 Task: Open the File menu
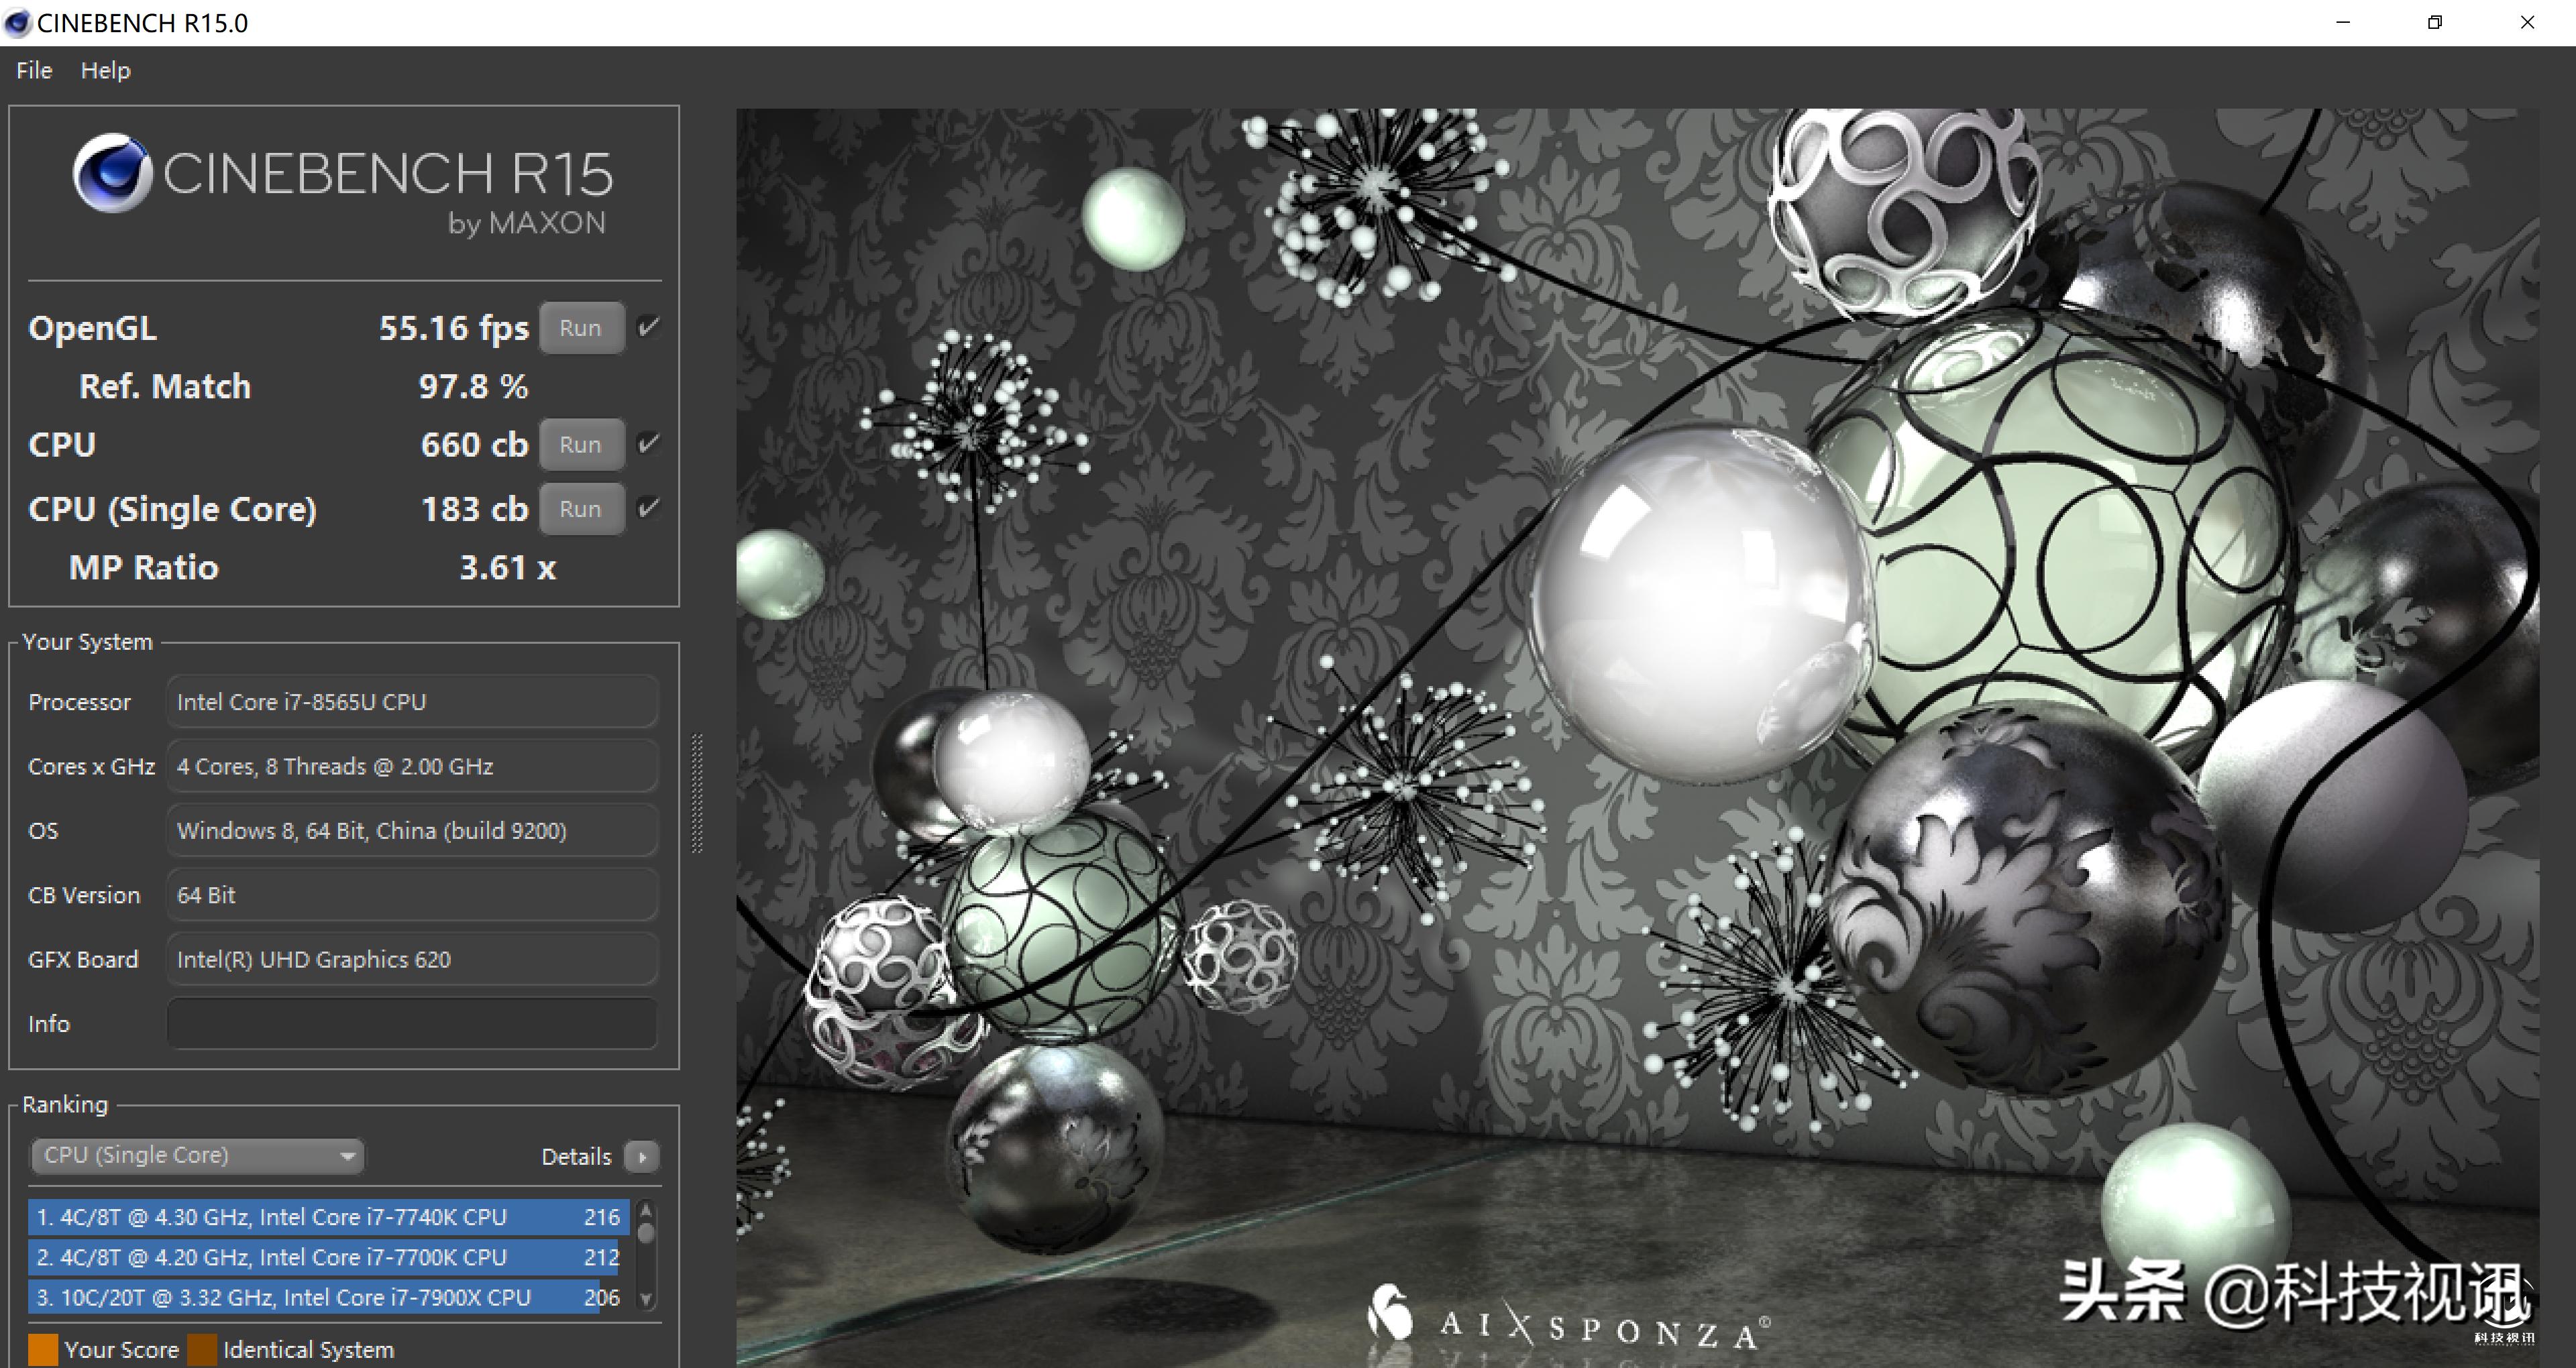tap(34, 71)
